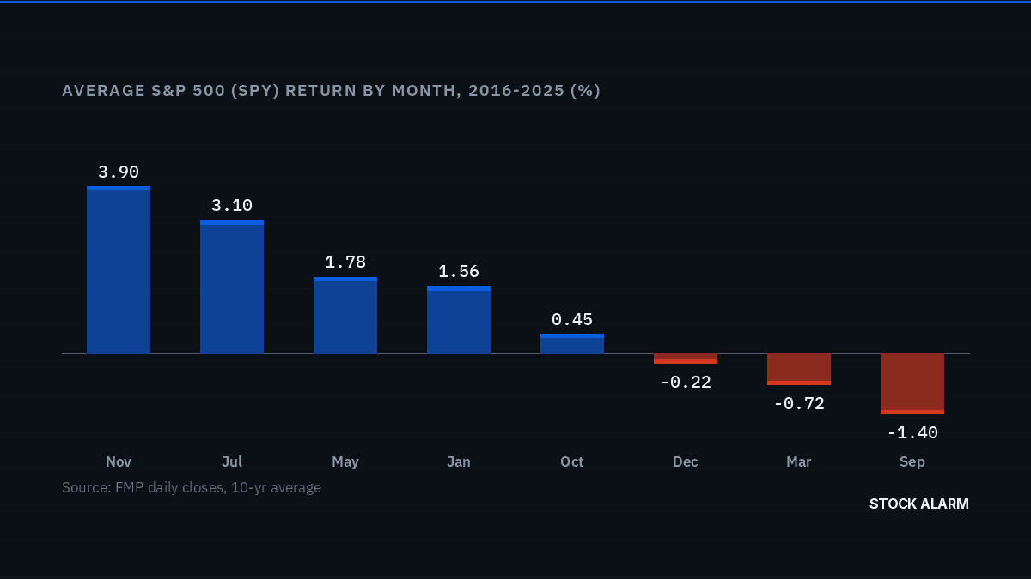The image size is (1031, 579).
Task: Click the red December bar
Action: [x=686, y=359]
